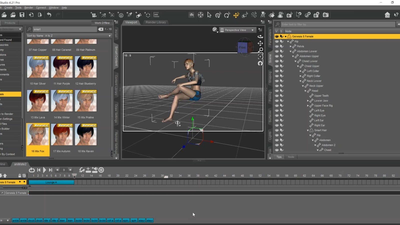The width and height of the screenshot is (400, 225).
Task: Collapse the Smart Hair node
Action: 308,130
